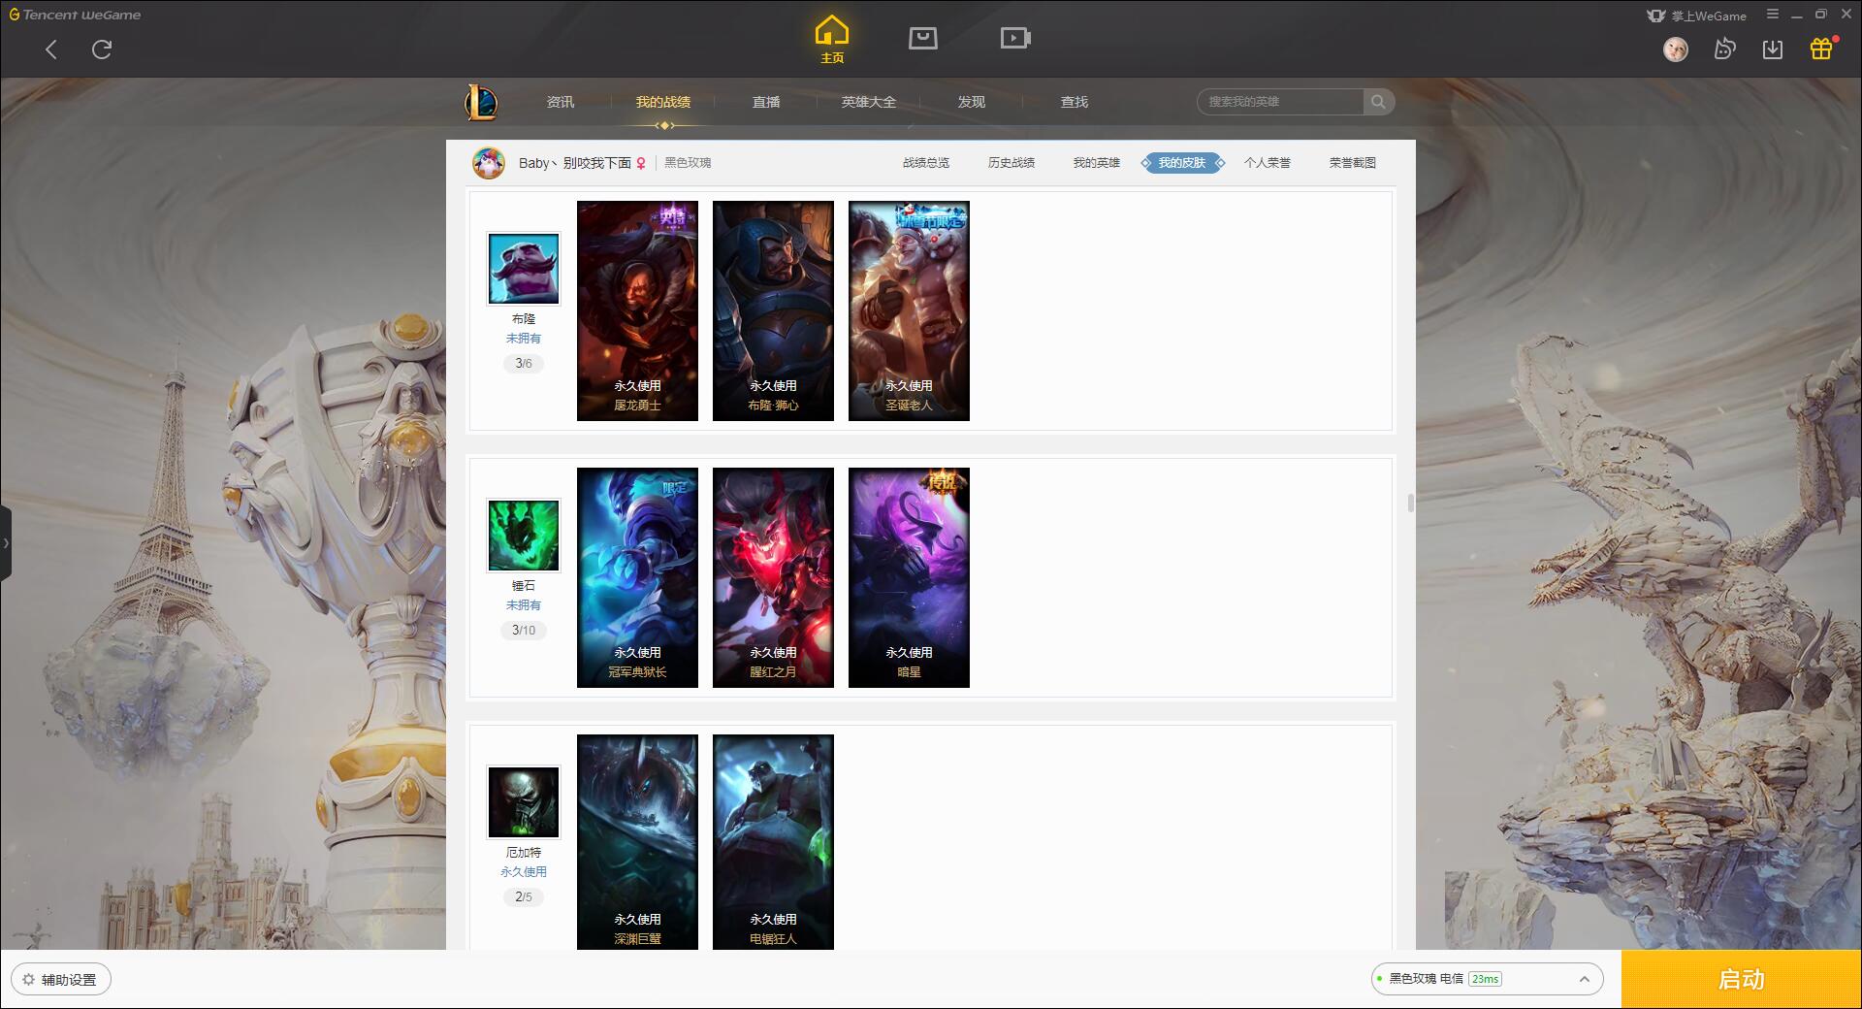Switch to 我的战绩 tab
This screenshot has height=1009, width=1862.
(x=663, y=102)
